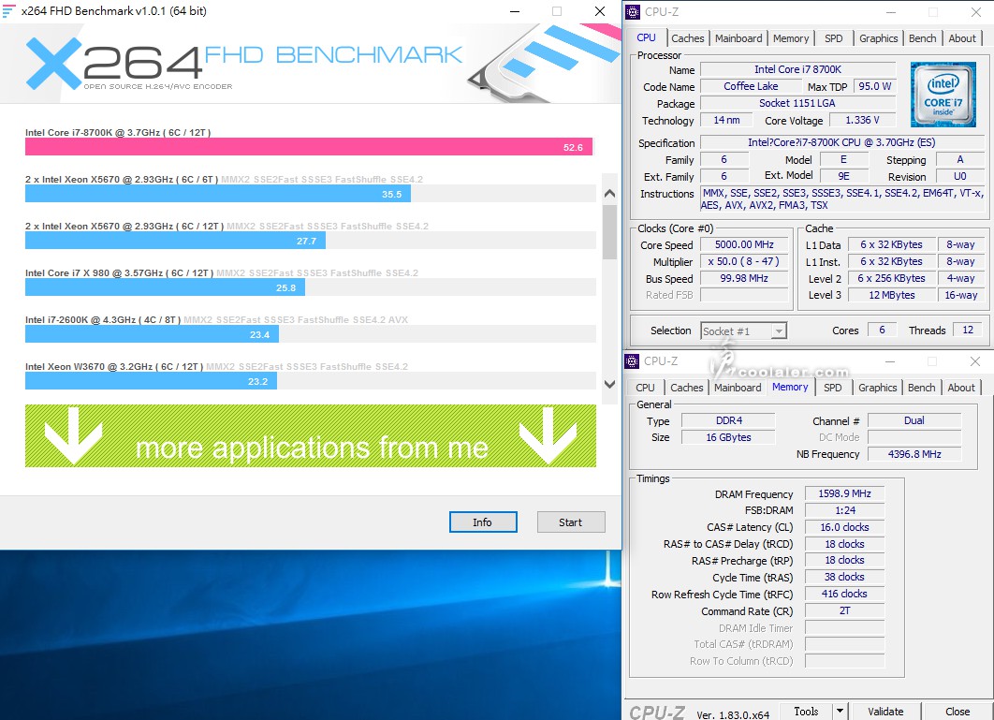Click the Intel Core i7 inside logo

(x=943, y=95)
